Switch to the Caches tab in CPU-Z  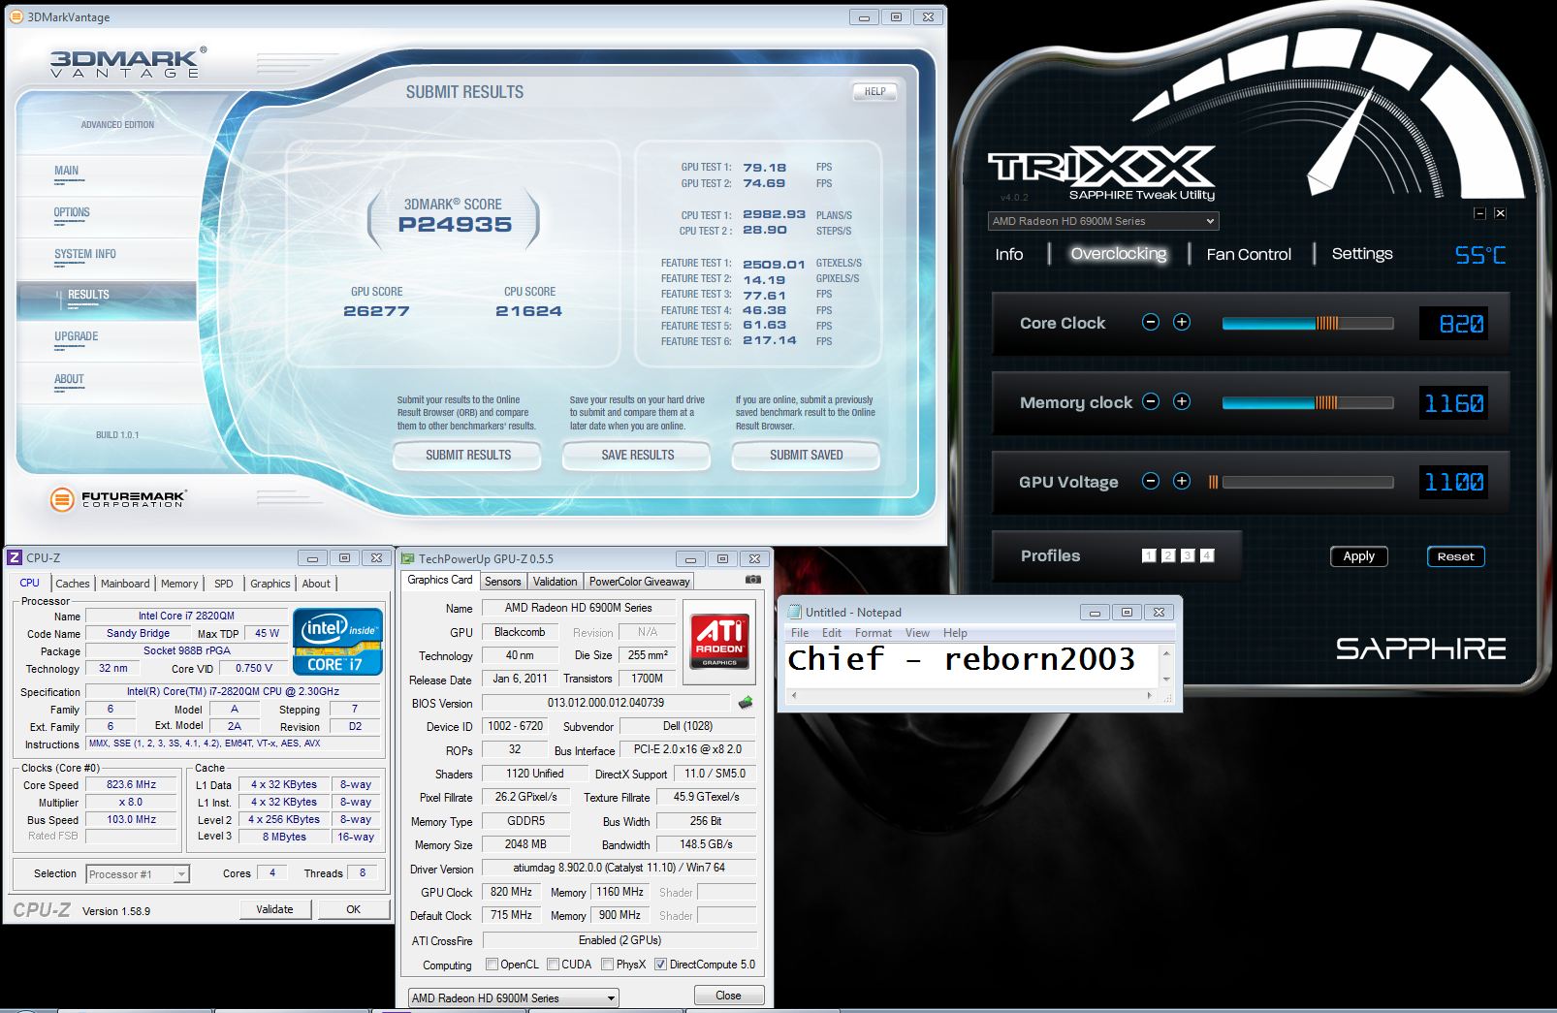pyautogui.click(x=73, y=584)
